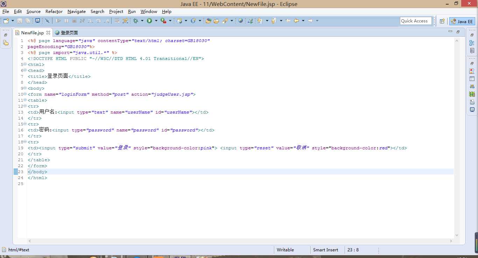The image size is (478, 258).
Task: Click the Debug bug icon
Action: [x=136, y=21]
